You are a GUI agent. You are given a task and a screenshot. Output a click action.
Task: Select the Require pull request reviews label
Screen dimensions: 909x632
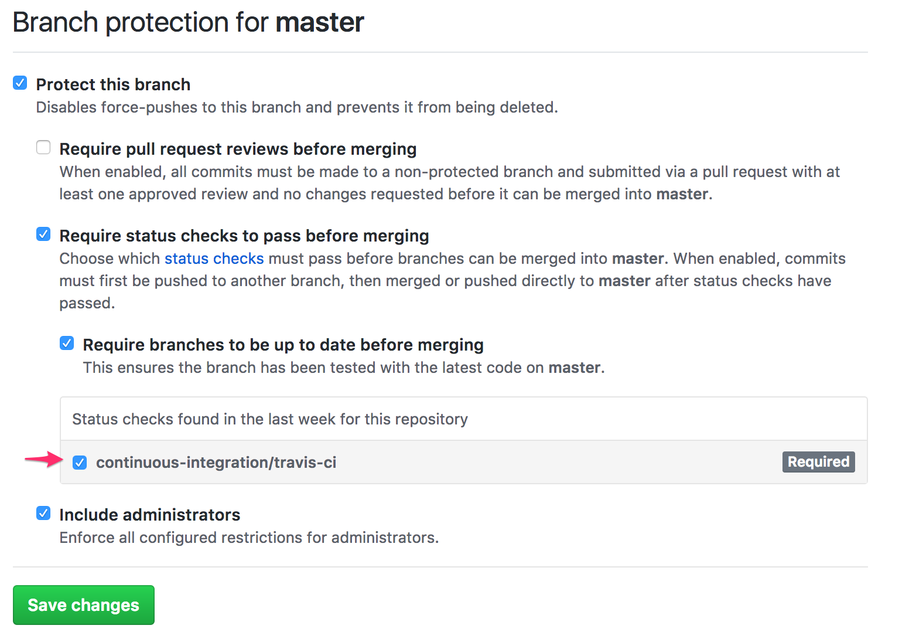(238, 149)
